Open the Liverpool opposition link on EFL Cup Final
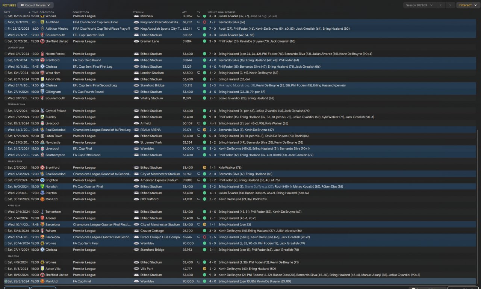Image resolution: width=481 pixels, height=289 pixels. point(52,148)
